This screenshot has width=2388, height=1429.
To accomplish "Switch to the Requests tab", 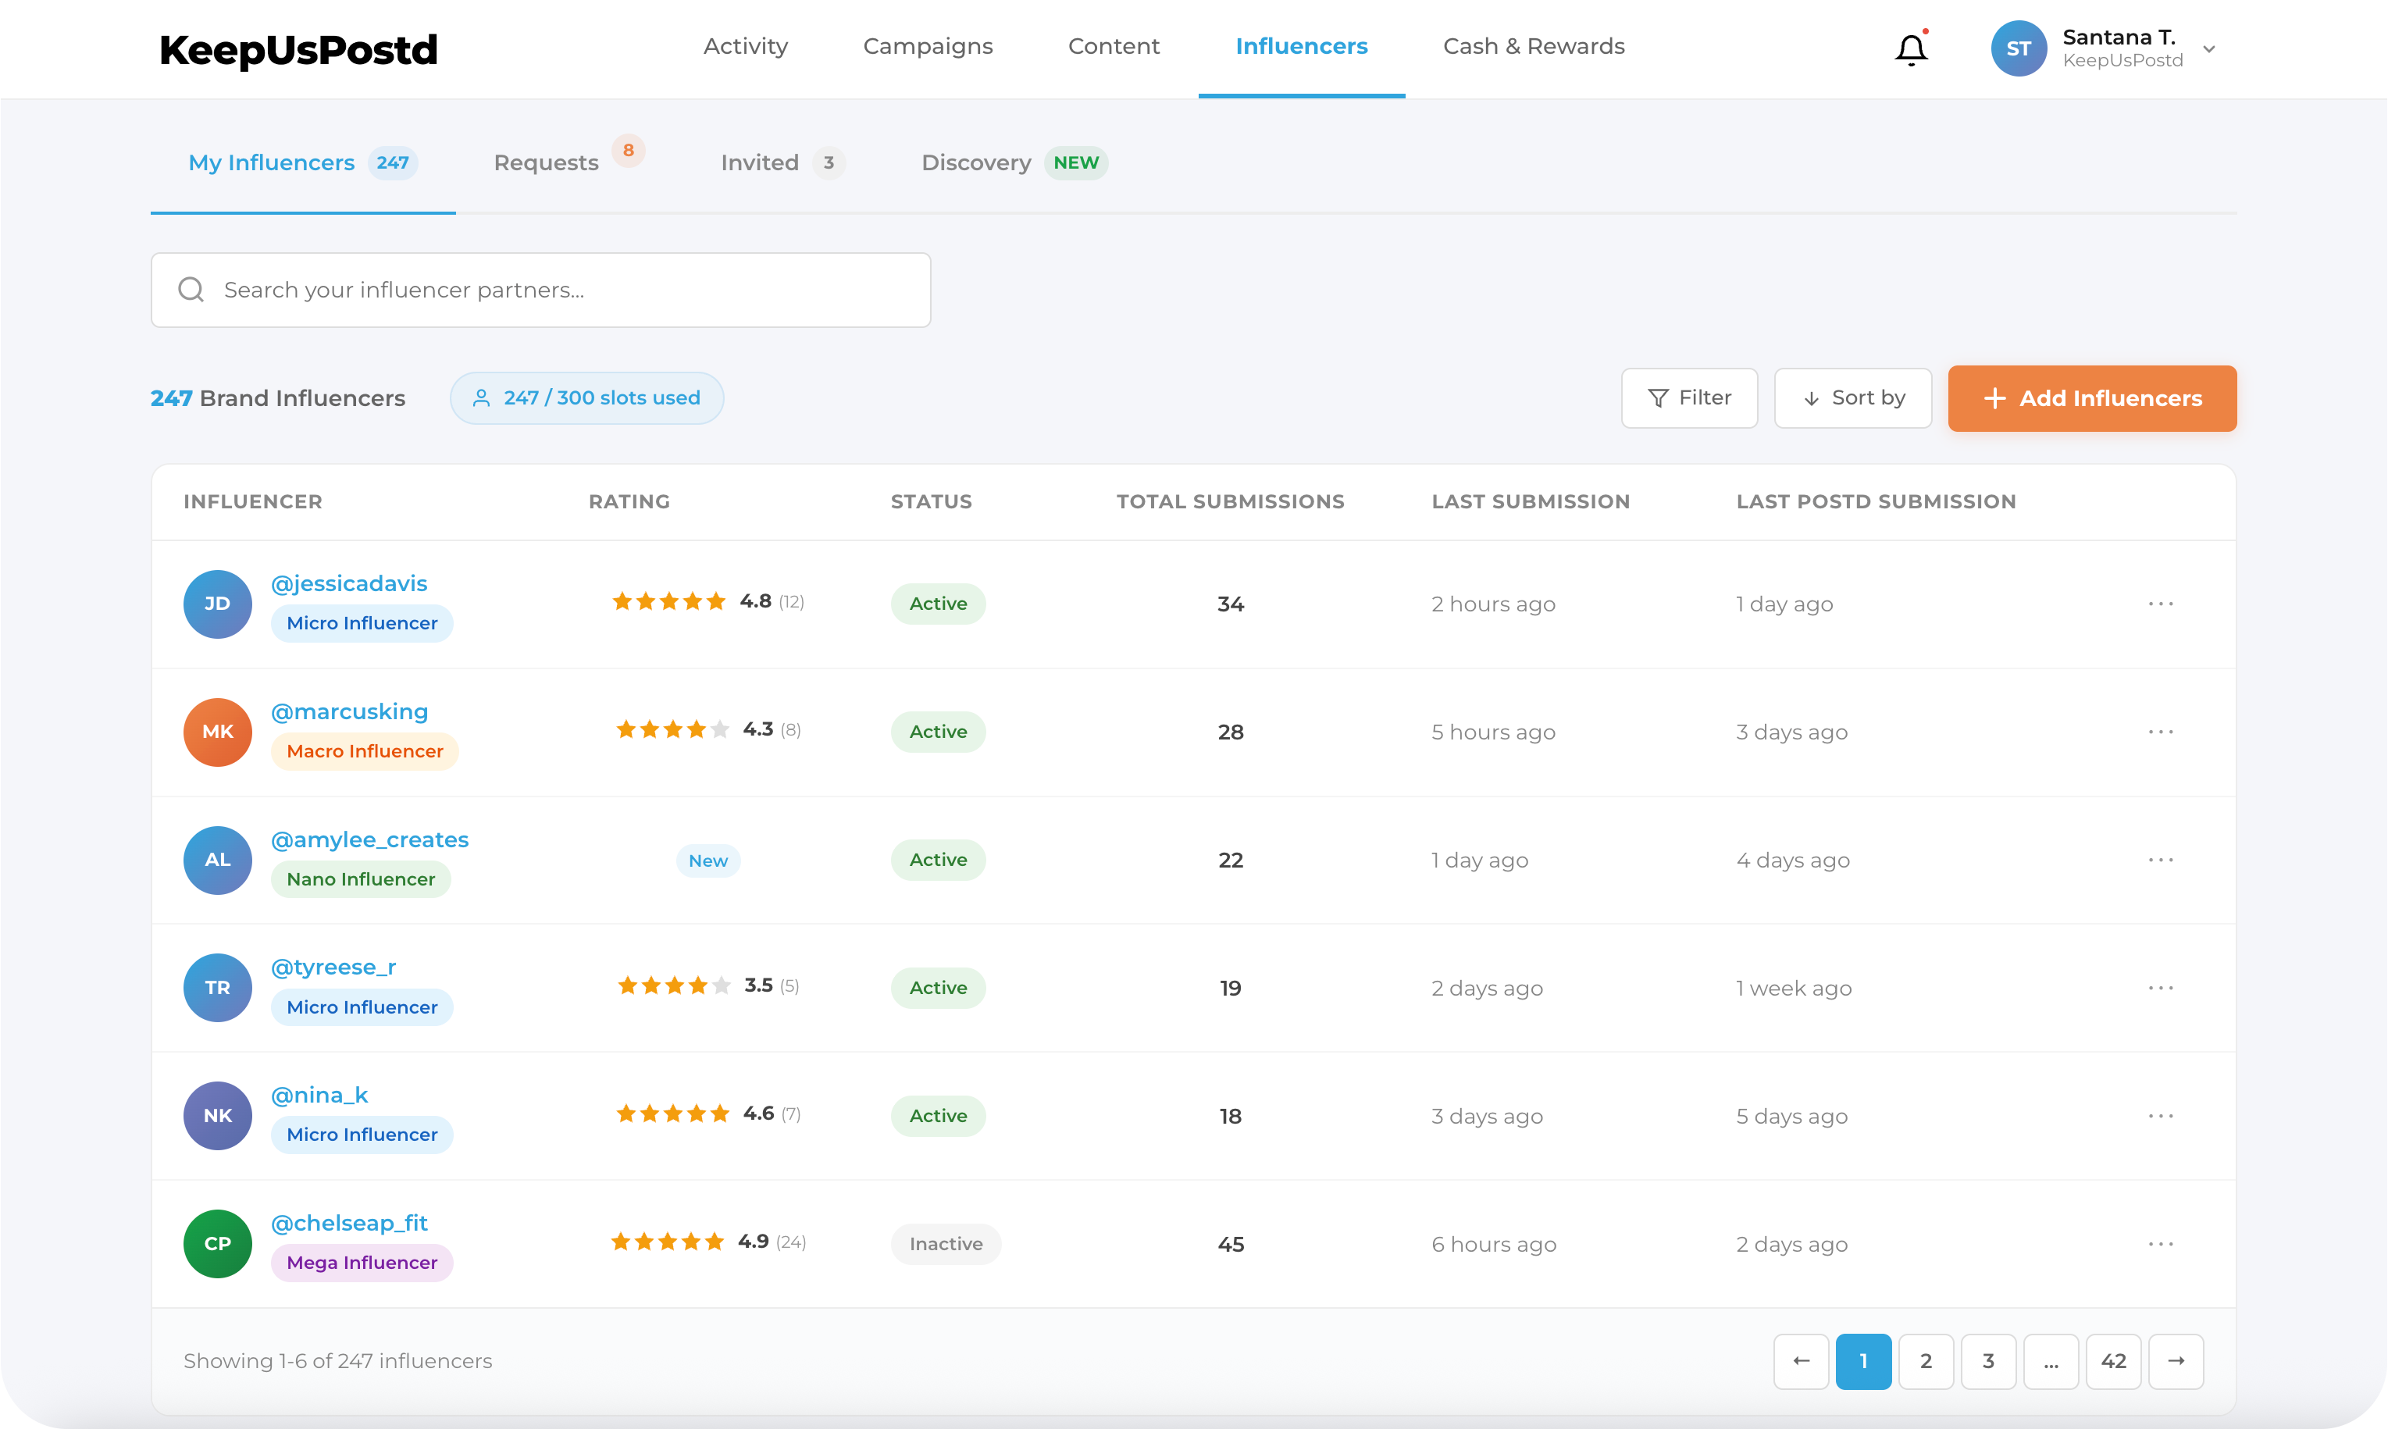I will pyautogui.click(x=546, y=162).
